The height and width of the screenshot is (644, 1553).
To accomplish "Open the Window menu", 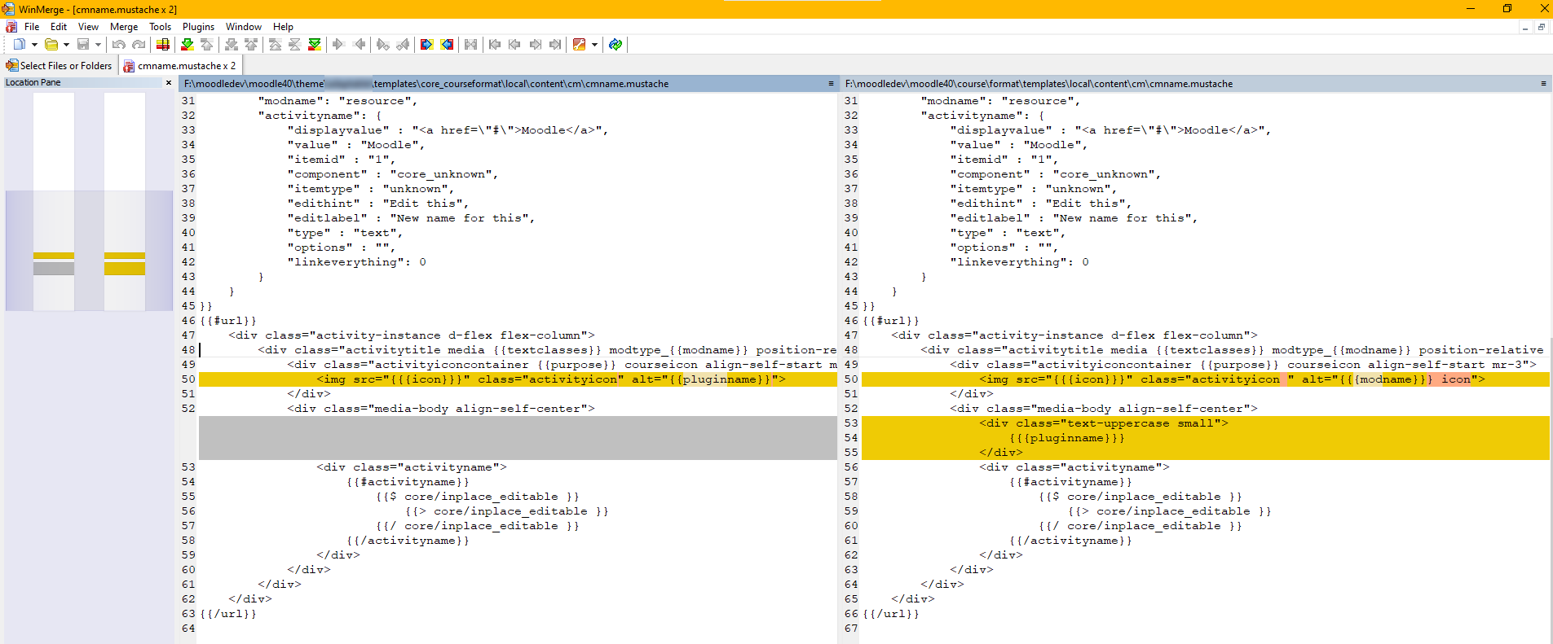I will 244,27.
